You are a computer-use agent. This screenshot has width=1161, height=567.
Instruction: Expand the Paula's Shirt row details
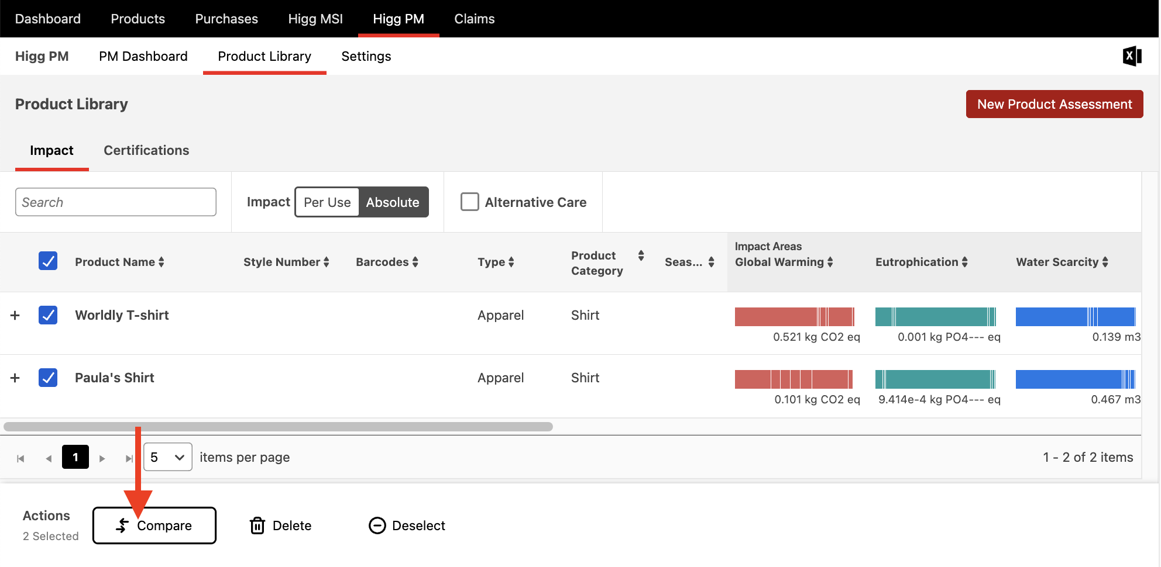tap(15, 378)
